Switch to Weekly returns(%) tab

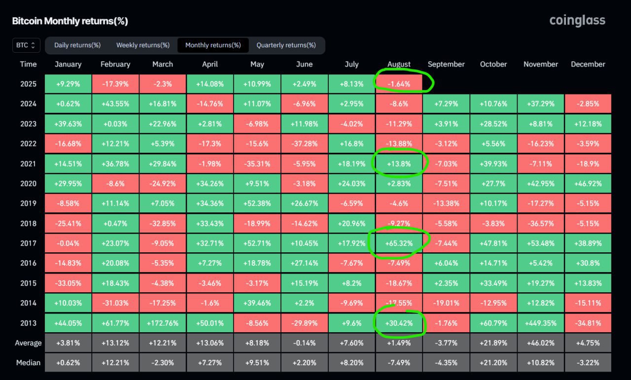click(x=143, y=45)
